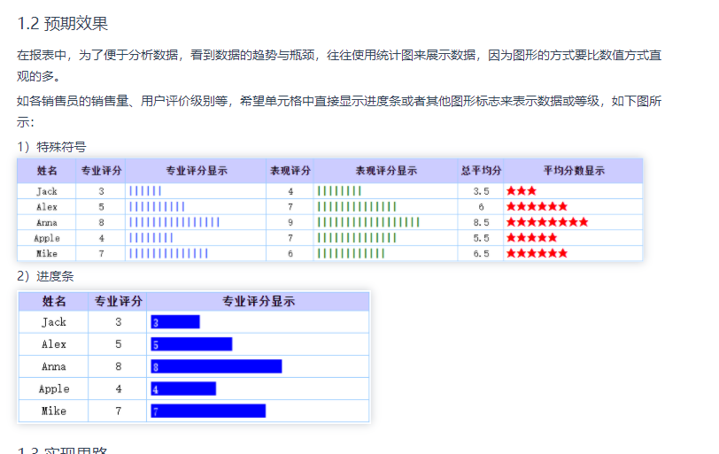This screenshot has width=719, height=454.
Task: Click the solid blue progress bar labeled 4
Action: [183, 389]
